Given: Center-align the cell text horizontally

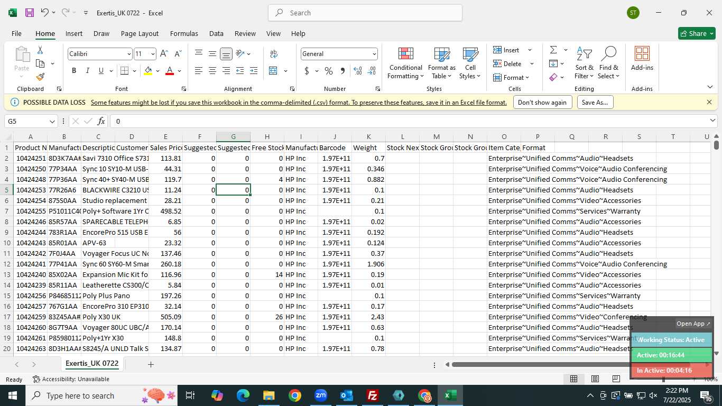Looking at the screenshot, I should (x=212, y=71).
